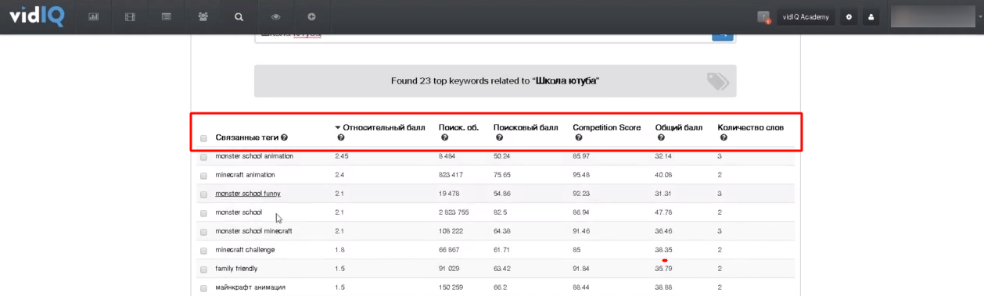Sort by Поисковый балл column header

coord(526,127)
